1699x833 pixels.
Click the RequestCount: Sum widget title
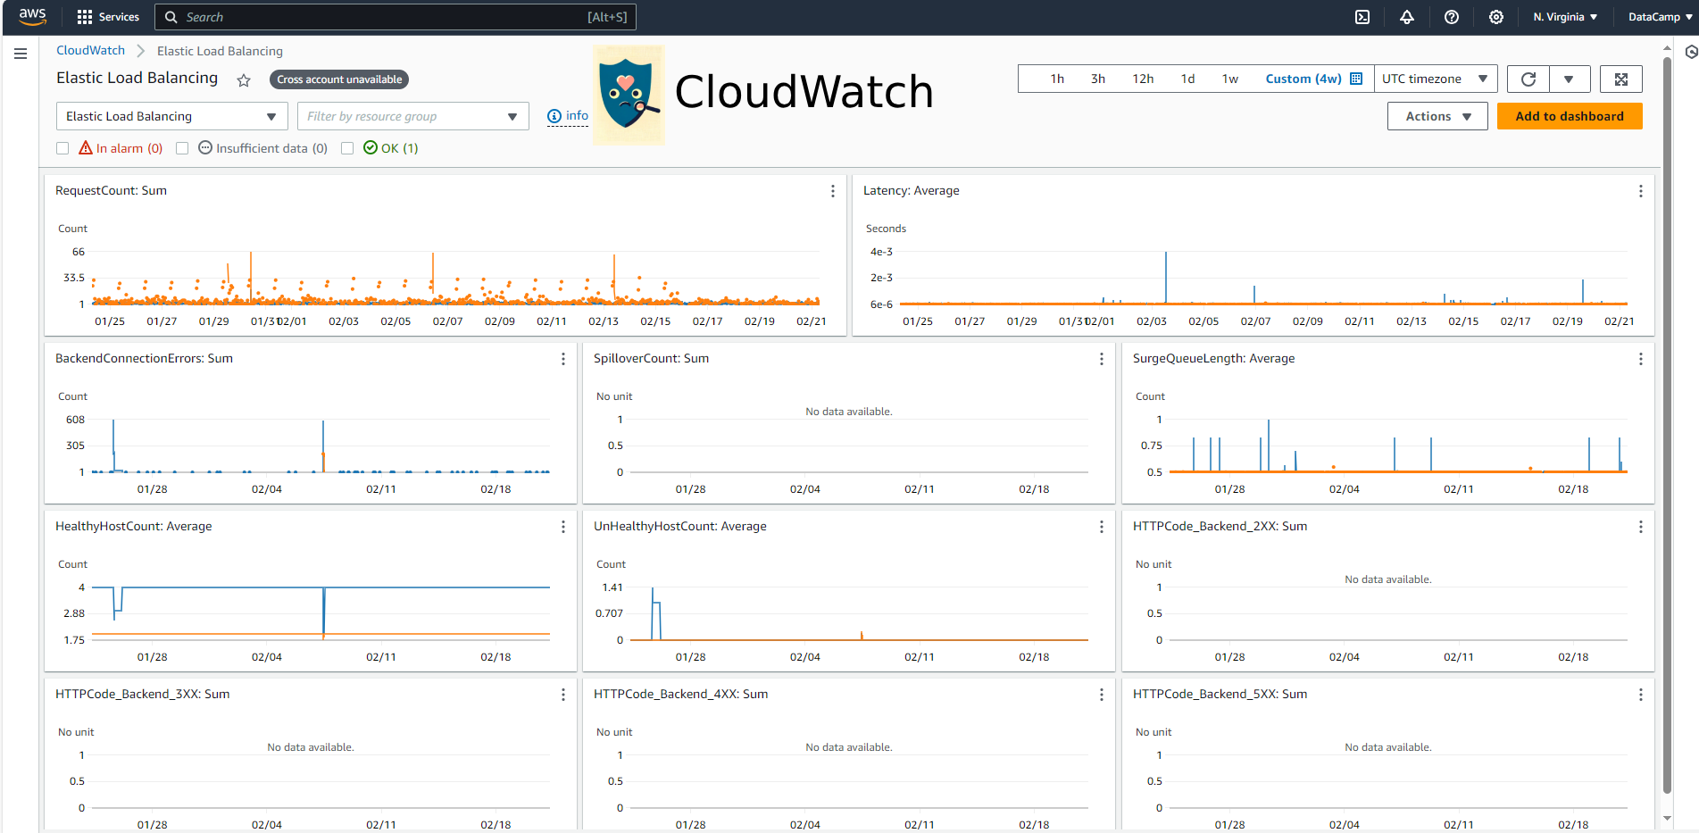point(111,190)
